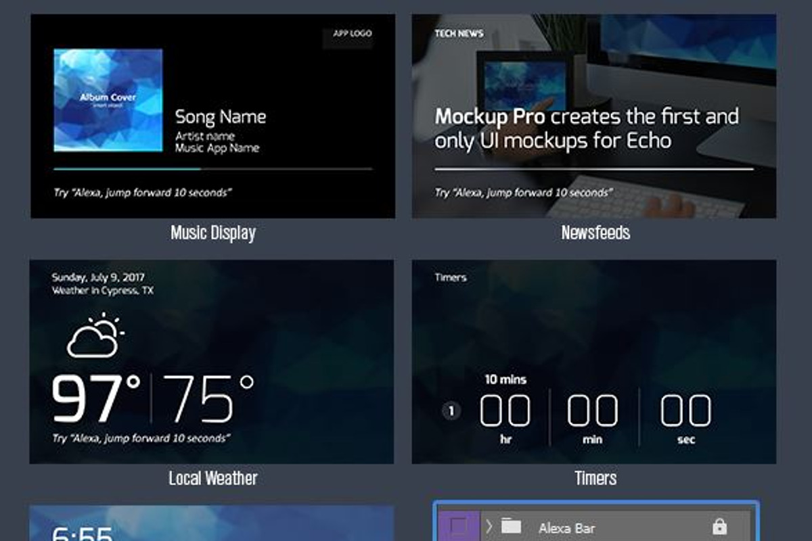The width and height of the screenshot is (812, 541).
Task: Click the sun and cloud weather icon
Action: tap(95, 334)
